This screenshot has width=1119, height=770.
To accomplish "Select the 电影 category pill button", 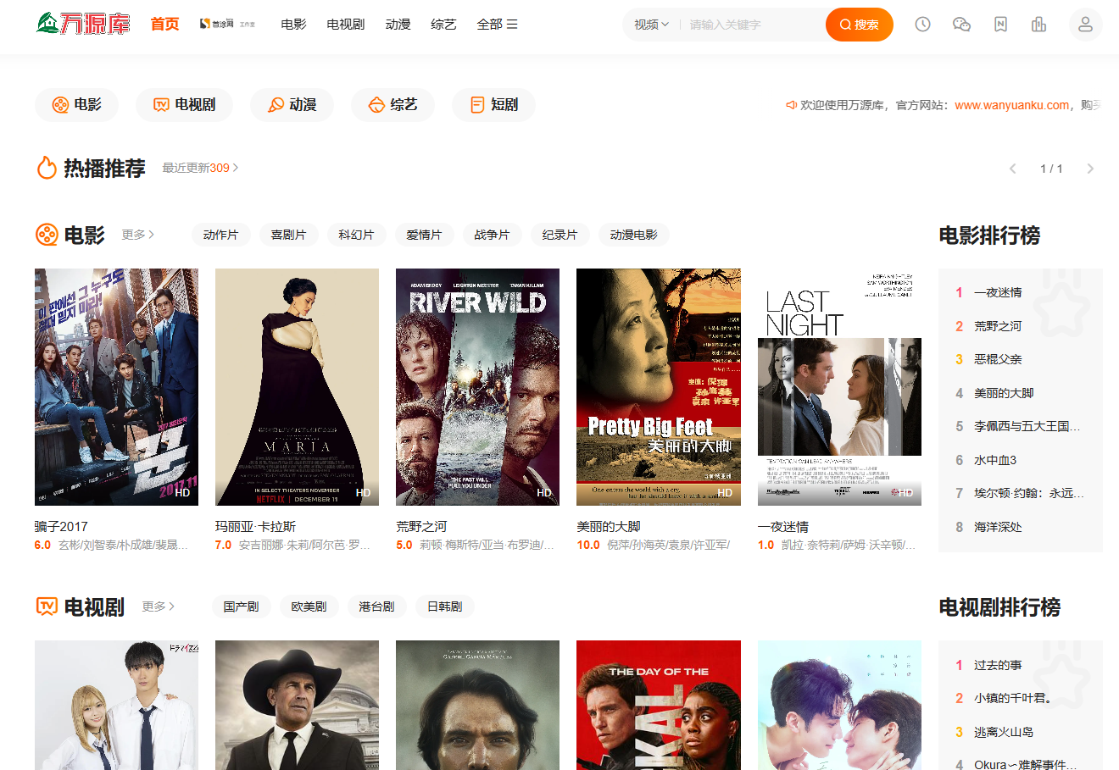I will 76,104.
